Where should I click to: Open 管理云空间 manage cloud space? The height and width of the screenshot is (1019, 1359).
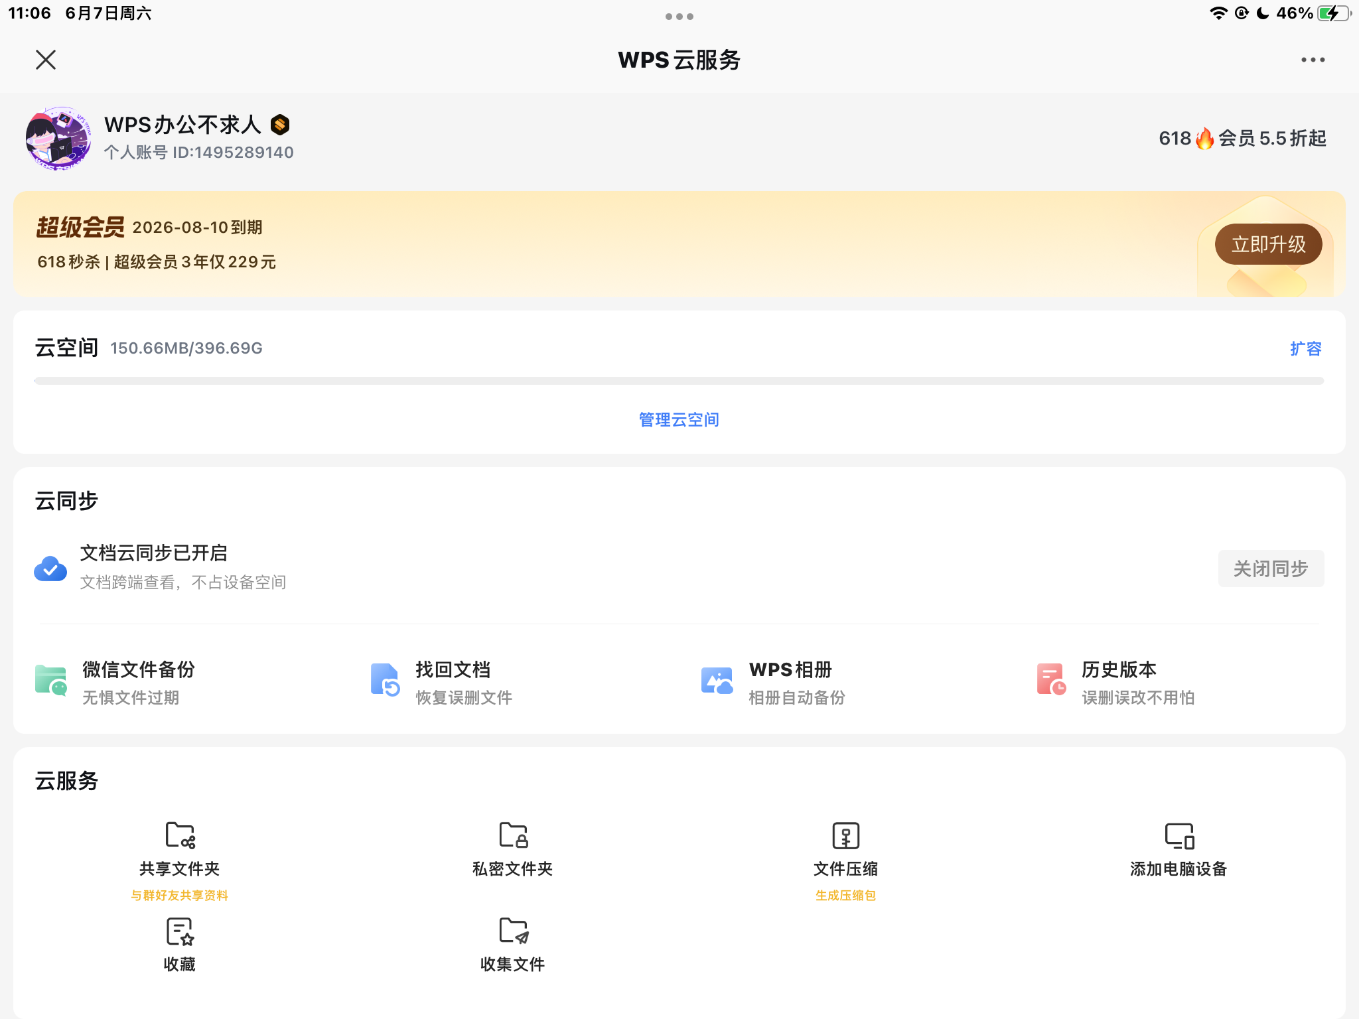[679, 419]
